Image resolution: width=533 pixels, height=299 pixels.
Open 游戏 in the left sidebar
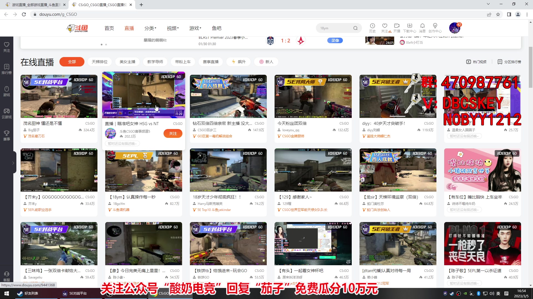pyautogui.click(x=7, y=91)
